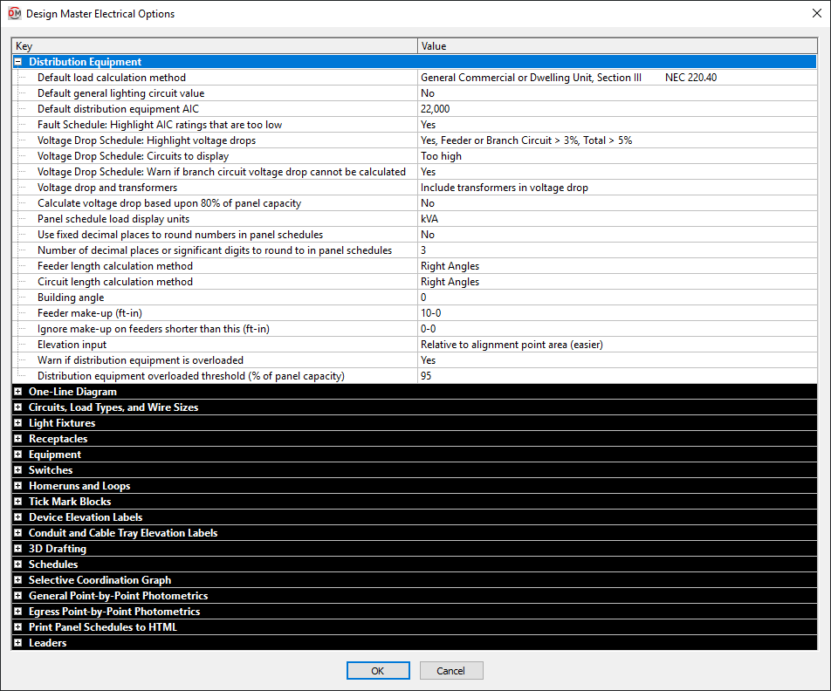Screen dimensions: 831x691
Task: Expand the Switches section
Action: 18,470
